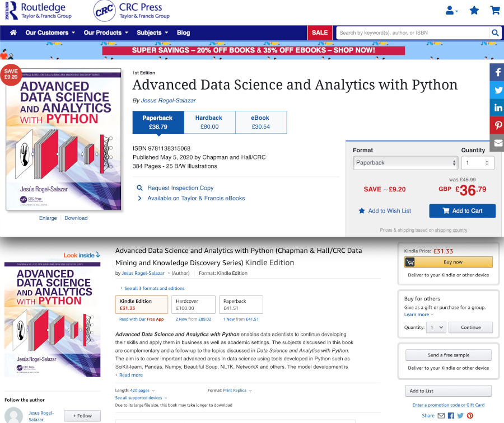The height and width of the screenshot is (423, 504).
Task: Select the Kindle Edition format box
Action: point(141,304)
